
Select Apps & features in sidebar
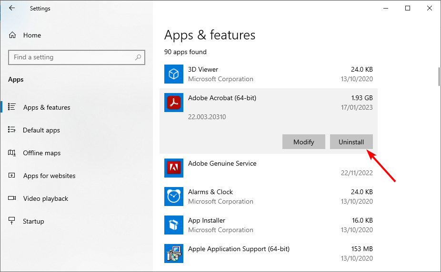[47, 107]
